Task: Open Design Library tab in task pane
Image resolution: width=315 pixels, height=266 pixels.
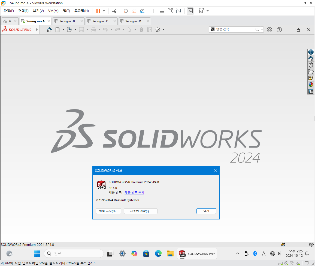Action: click(311, 65)
